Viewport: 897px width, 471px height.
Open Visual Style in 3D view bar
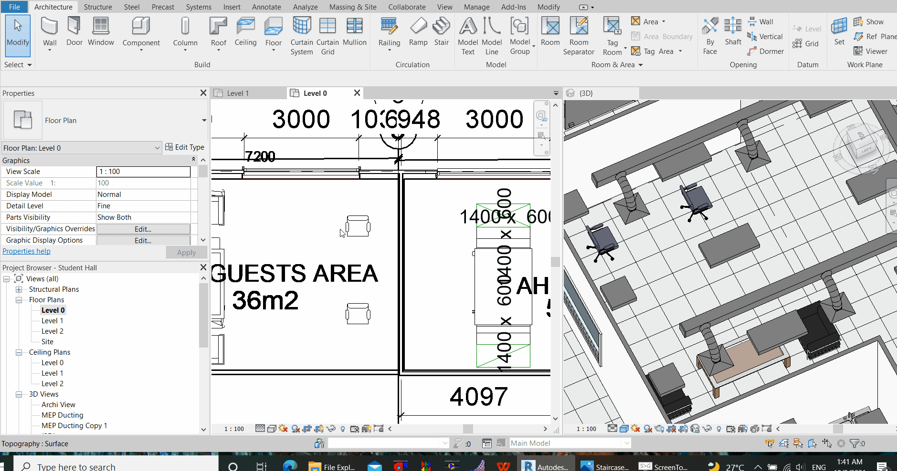[x=624, y=429]
